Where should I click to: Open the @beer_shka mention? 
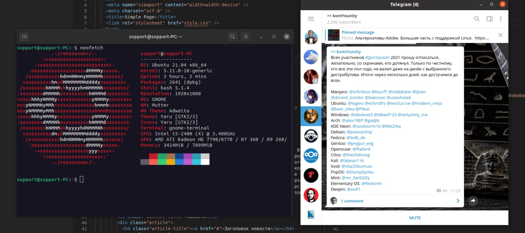pyautogui.click(x=342, y=109)
